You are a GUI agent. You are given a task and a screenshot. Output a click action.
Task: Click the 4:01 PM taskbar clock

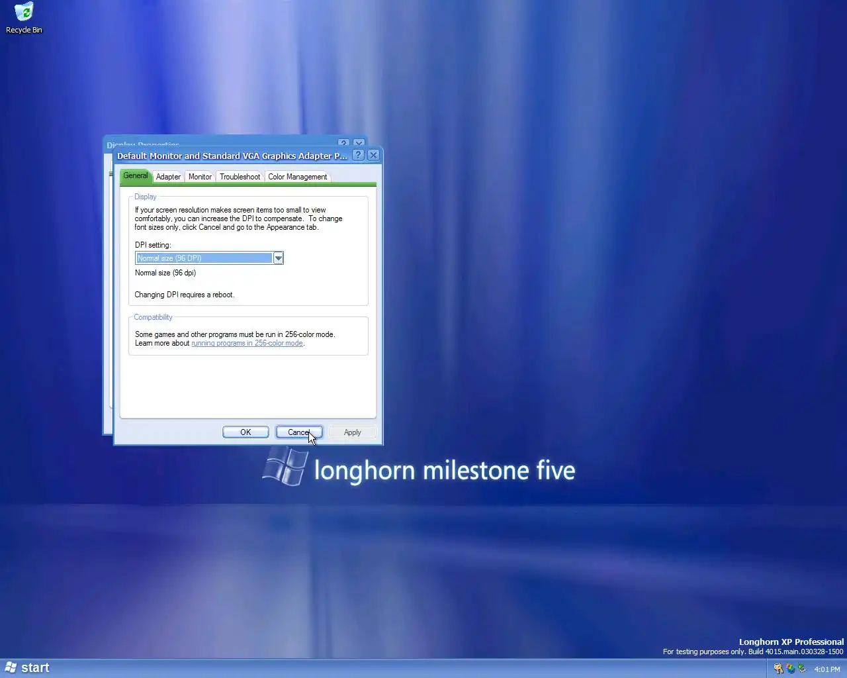(x=827, y=669)
